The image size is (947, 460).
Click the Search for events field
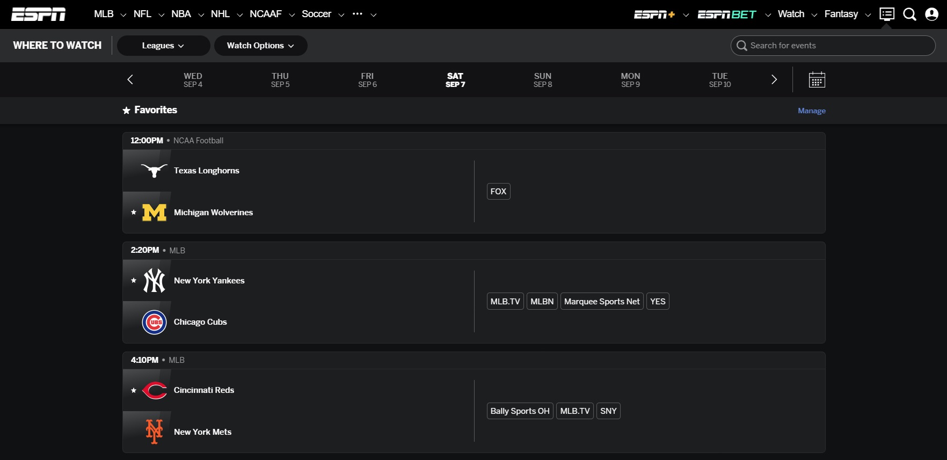tap(833, 46)
